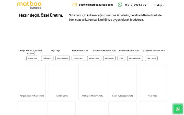184x115 pixels.
Task: Click the matbaa burada logo
Action: (29, 5)
